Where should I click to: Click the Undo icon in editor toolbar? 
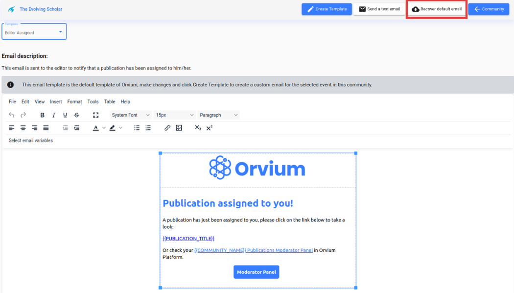point(11,115)
